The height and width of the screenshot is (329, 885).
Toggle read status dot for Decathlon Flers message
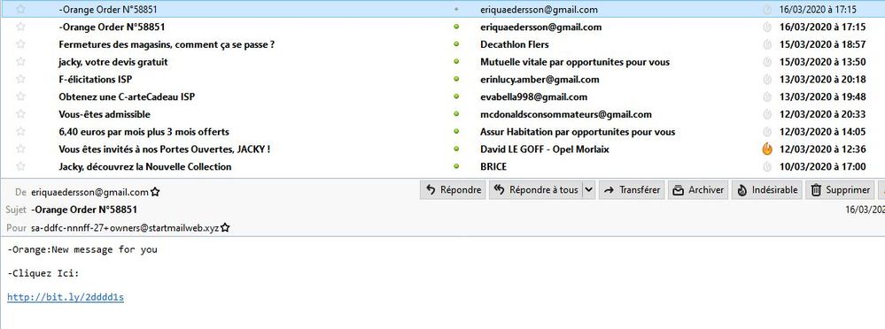(456, 44)
